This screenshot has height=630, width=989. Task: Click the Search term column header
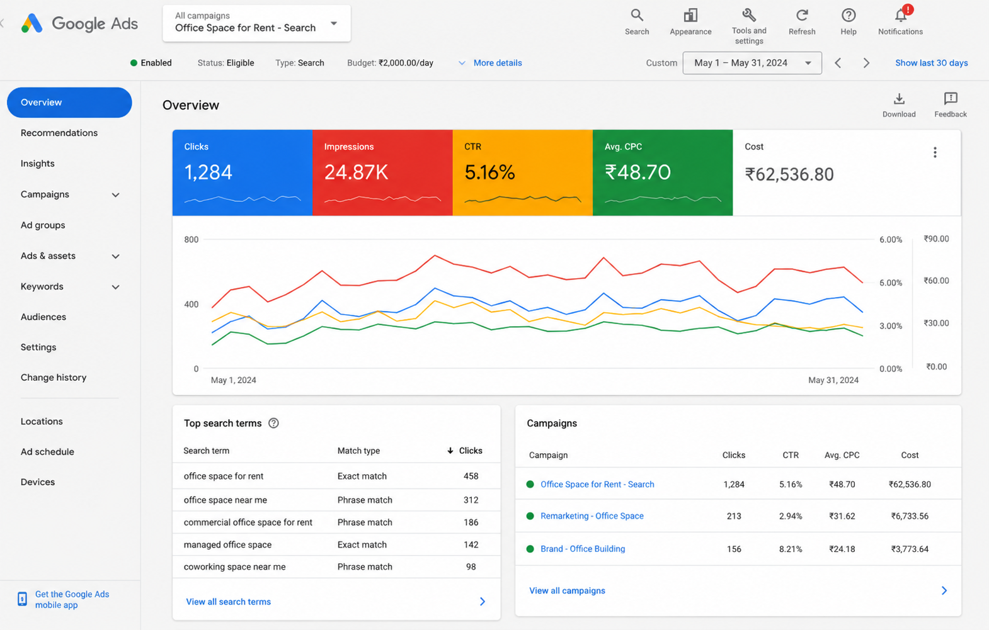(206, 451)
